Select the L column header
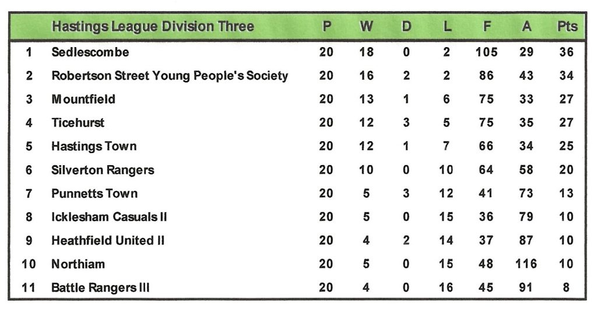 tap(447, 27)
